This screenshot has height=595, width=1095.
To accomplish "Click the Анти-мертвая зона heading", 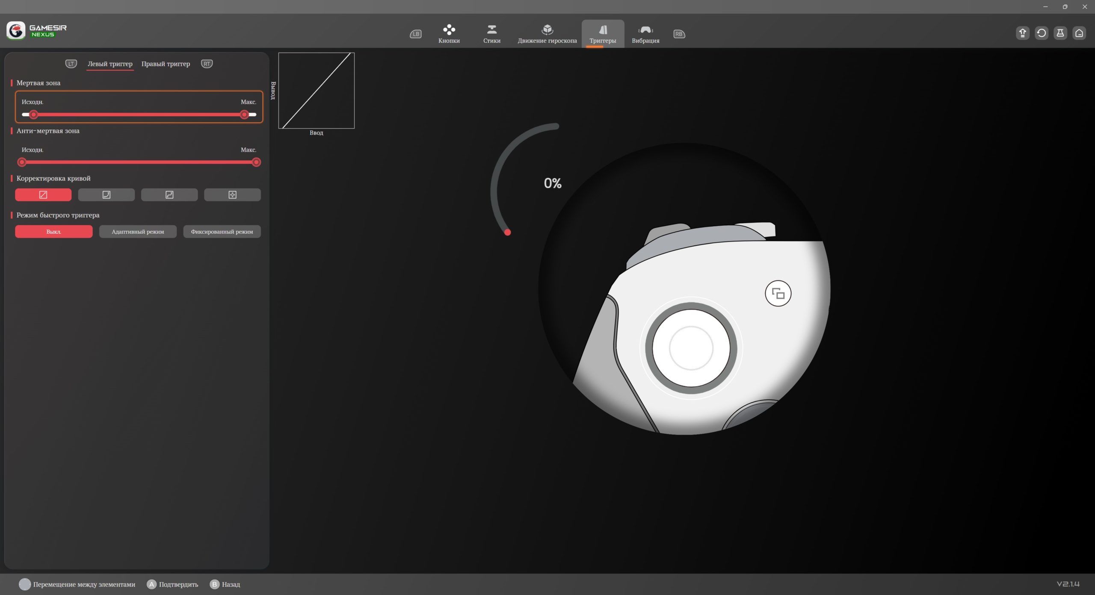I will click(x=48, y=131).
